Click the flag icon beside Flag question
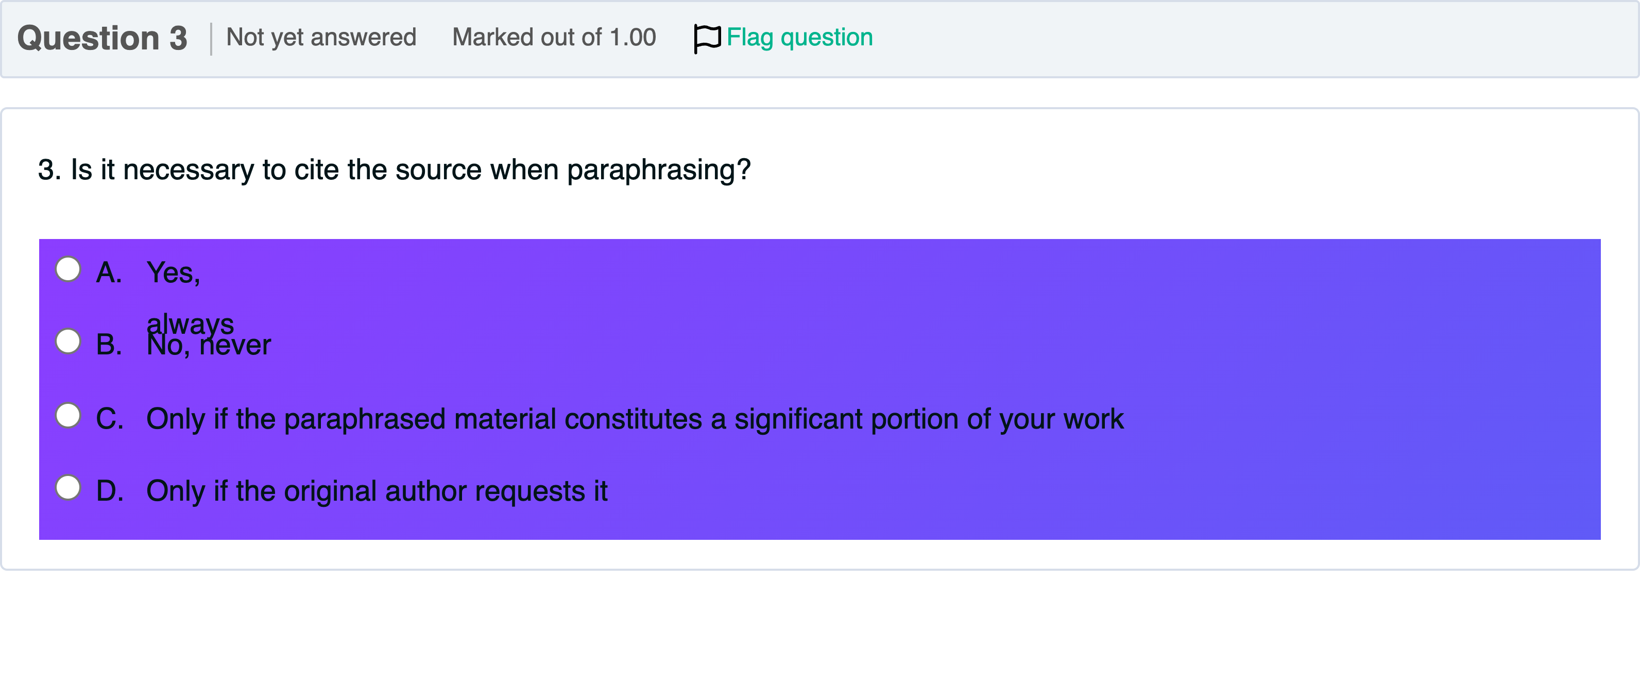Image resolution: width=1640 pixels, height=682 pixels. pyautogui.click(x=707, y=38)
